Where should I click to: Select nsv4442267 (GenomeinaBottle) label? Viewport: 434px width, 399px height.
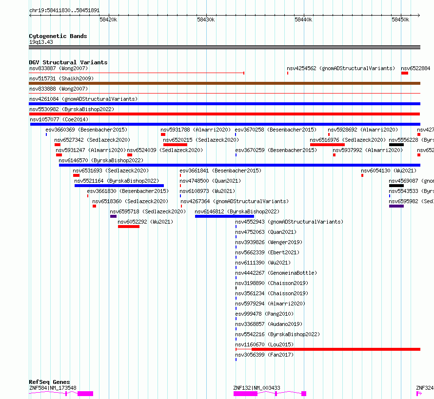pyautogui.click(x=276, y=273)
